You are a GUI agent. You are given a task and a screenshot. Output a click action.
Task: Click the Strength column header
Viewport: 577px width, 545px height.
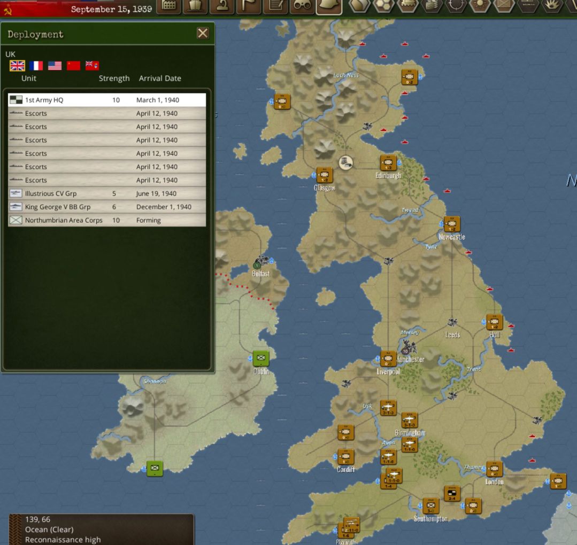114,79
